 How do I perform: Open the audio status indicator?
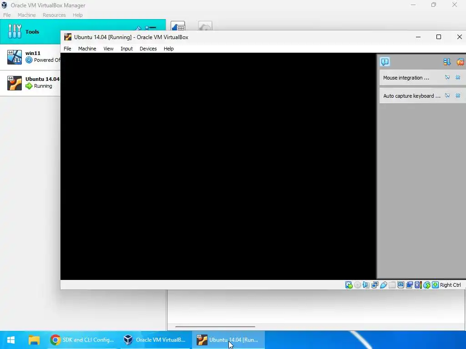point(366,285)
